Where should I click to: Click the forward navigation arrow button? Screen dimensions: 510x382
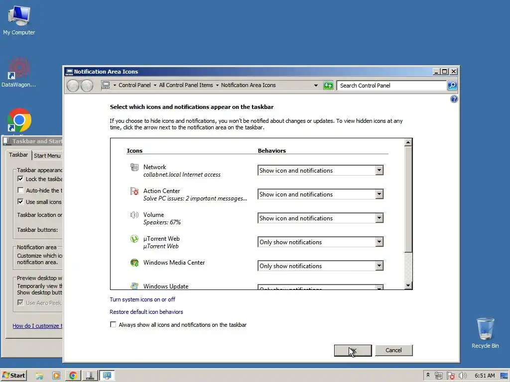(87, 86)
